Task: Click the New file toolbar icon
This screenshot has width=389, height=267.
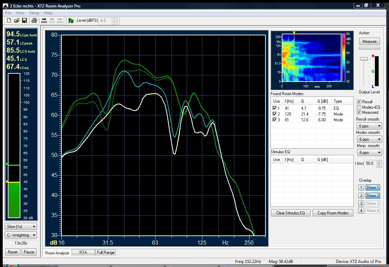Action: tap(9, 20)
